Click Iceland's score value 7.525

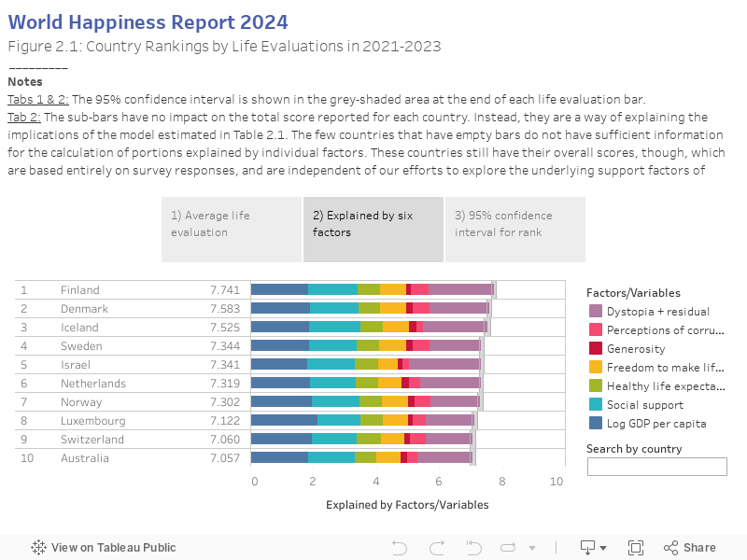click(225, 328)
